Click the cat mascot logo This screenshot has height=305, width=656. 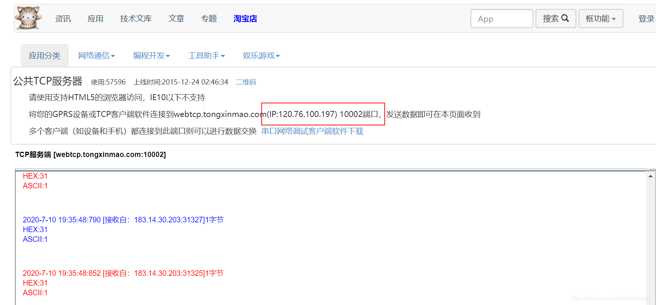coord(28,18)
